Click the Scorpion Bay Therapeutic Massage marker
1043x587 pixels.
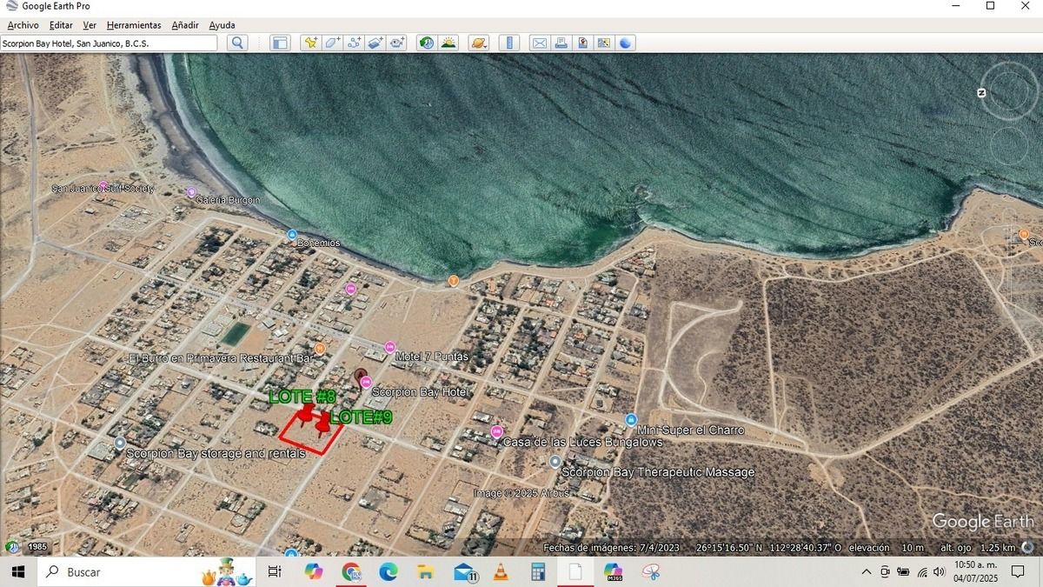click(x=555, y=462)
